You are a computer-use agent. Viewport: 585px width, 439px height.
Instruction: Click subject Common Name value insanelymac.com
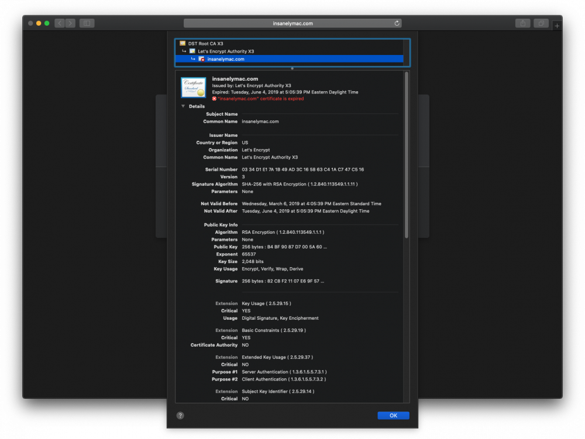pyautogui.click(x=260, y=122)
